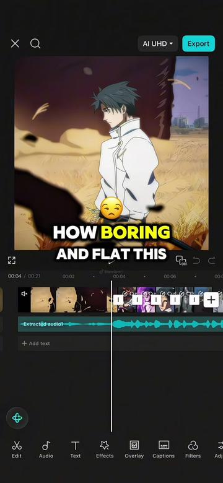223x483 pixels.
Task: Click the Export button
Action: pyautogui.click(x=198, y=44)
